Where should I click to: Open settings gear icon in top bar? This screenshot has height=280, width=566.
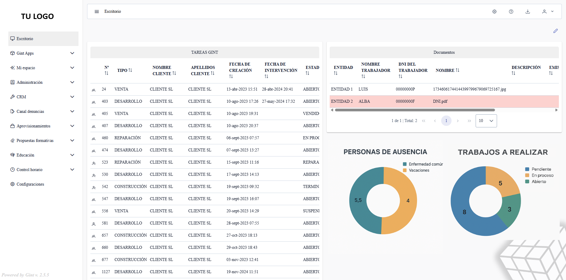[494, 12]
